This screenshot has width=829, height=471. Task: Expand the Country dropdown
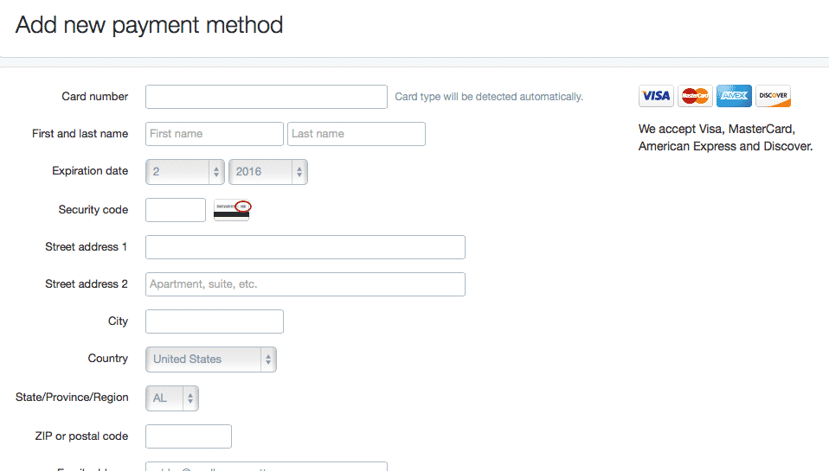[x=210, y=360]
